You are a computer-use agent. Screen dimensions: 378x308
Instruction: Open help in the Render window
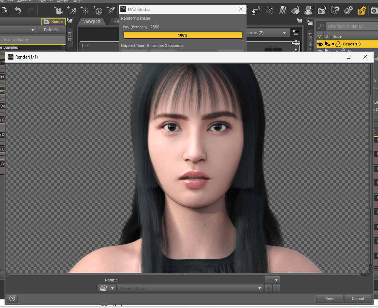point(12,299)
